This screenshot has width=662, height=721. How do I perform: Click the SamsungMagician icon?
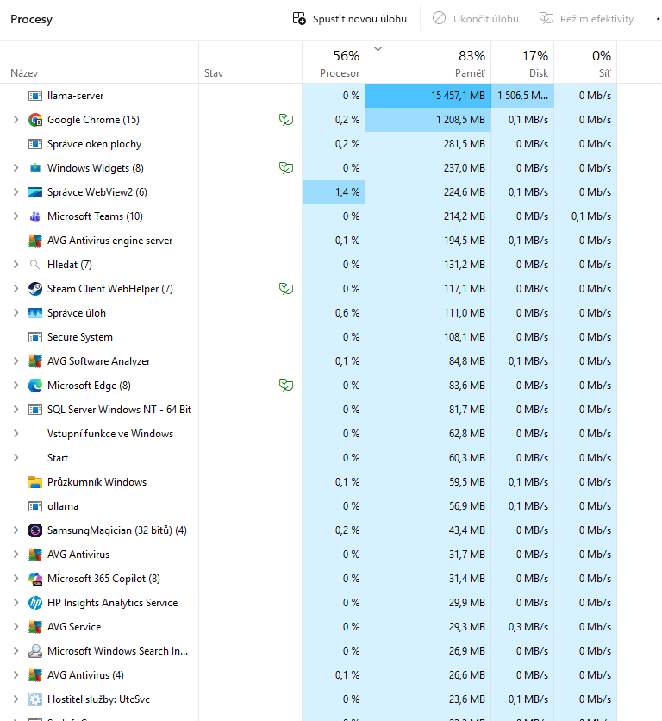(35, 530)
